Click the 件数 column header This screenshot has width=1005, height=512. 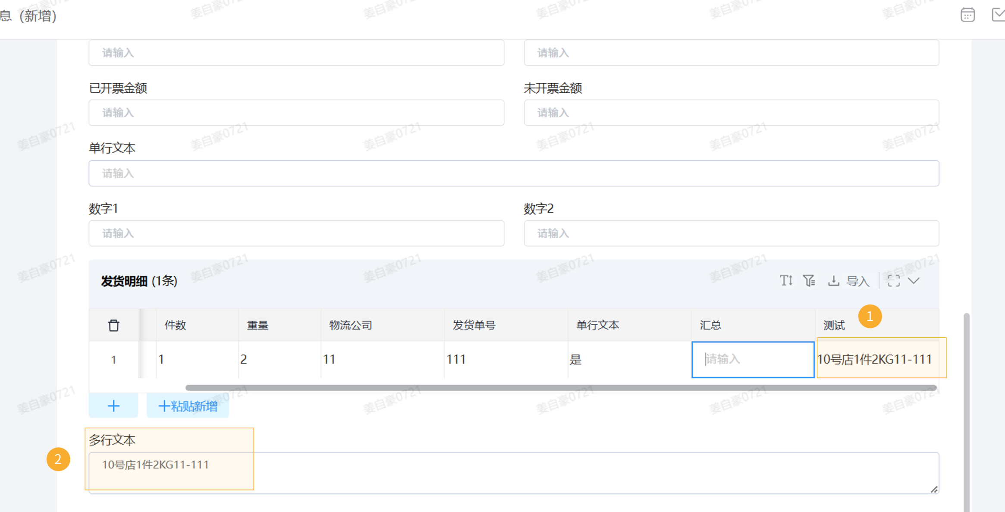[x=197, y=325]
